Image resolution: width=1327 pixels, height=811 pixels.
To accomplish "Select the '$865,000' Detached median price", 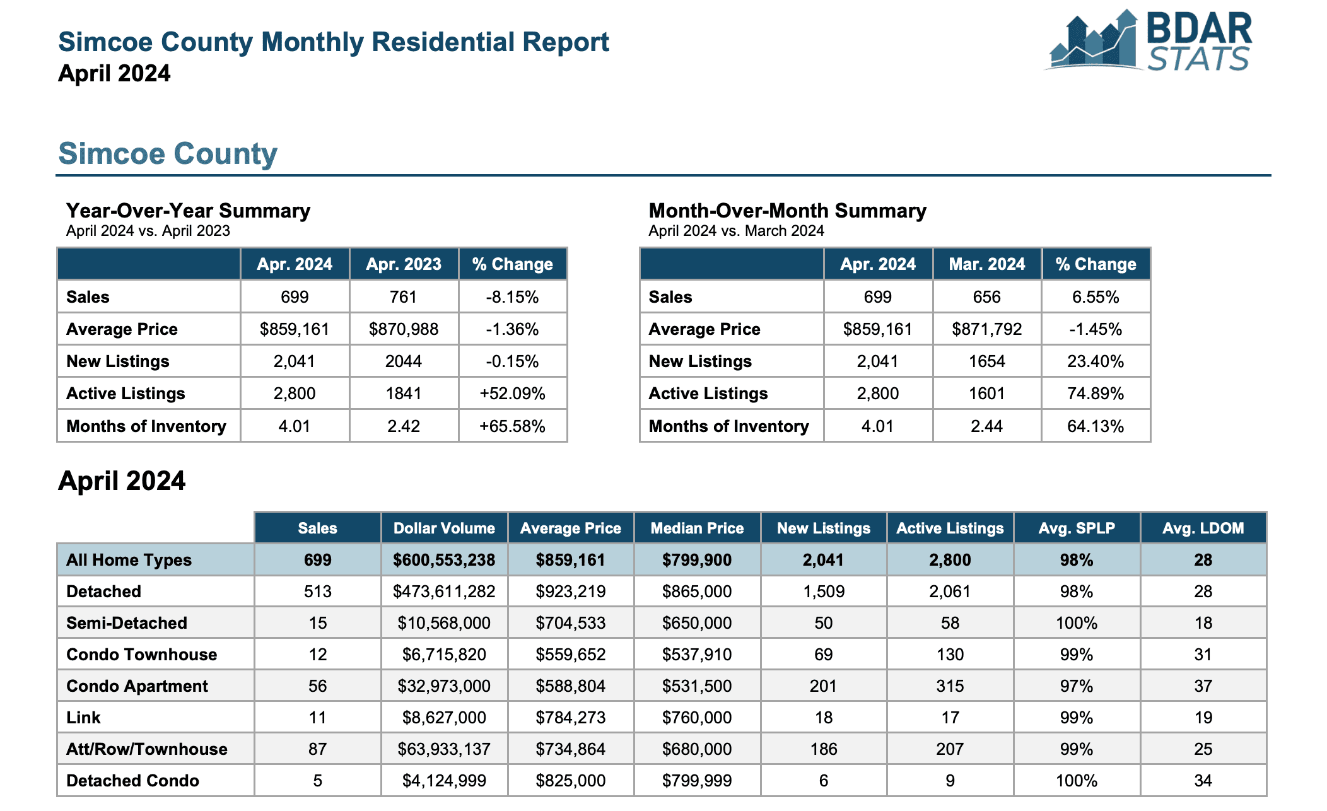I will coord(698,592).
